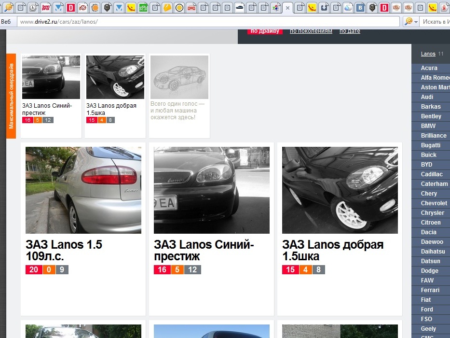The width and height of the screenshot is (450, 338).
Task: Open large black-white Lanos front bumper photo
Action: (212, 190)
